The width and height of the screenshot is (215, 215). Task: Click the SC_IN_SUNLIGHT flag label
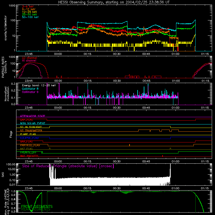point(31,127)
